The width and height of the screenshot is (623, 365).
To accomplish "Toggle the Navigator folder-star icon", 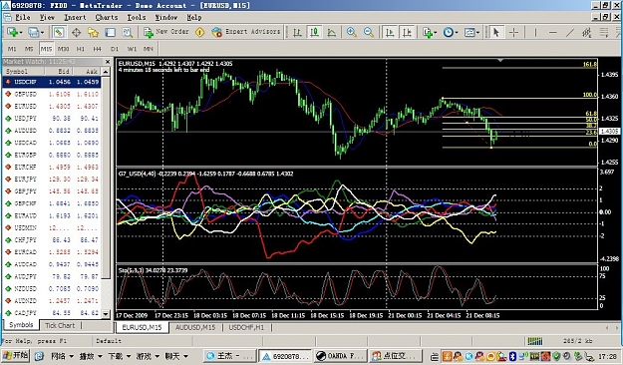I will point(93,32).
